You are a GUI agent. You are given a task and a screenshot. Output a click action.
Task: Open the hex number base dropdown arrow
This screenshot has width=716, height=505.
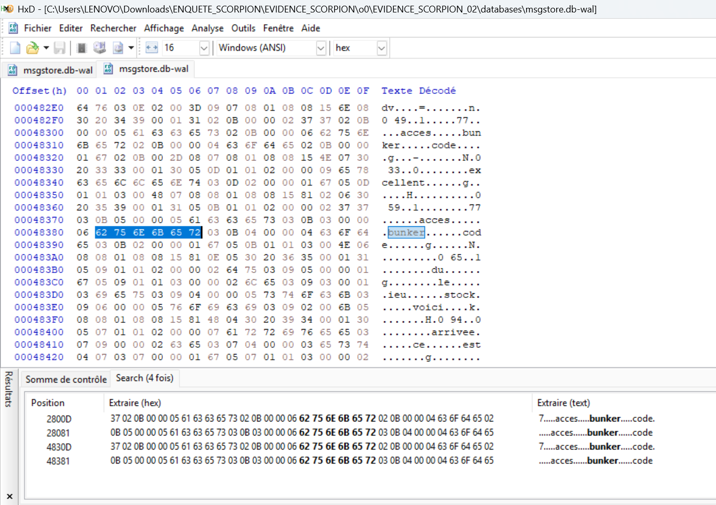[x=382, y=48]
